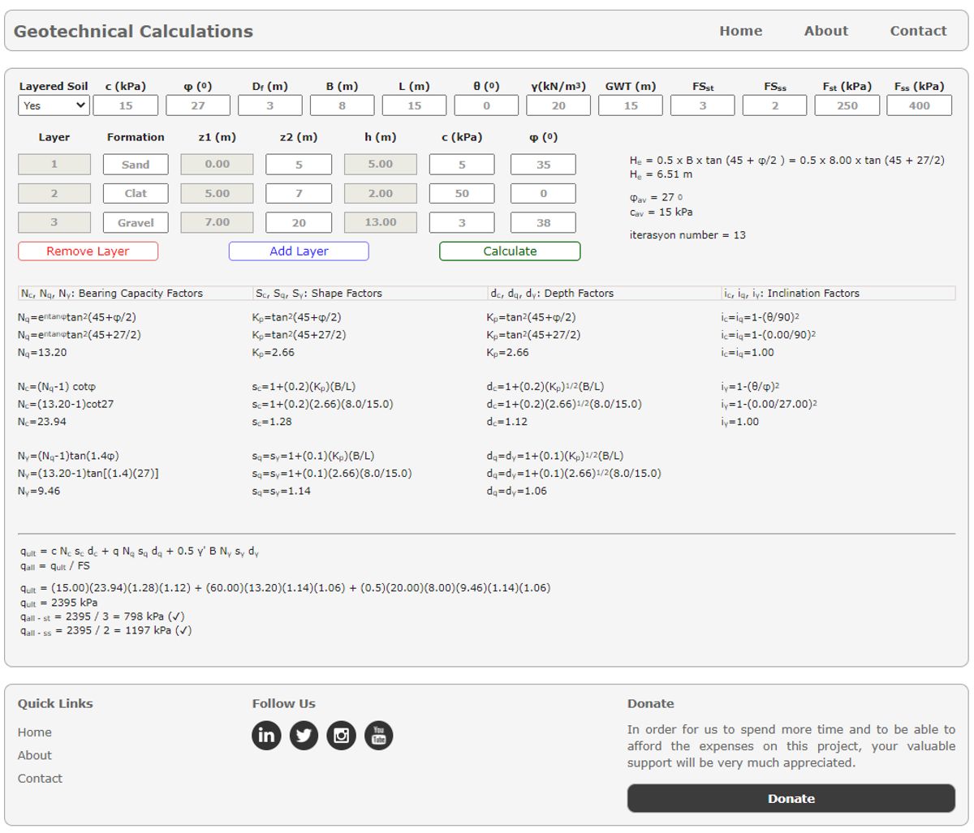Open the About link under Quick Links
The image size is (974, 833).
point(36,755)
